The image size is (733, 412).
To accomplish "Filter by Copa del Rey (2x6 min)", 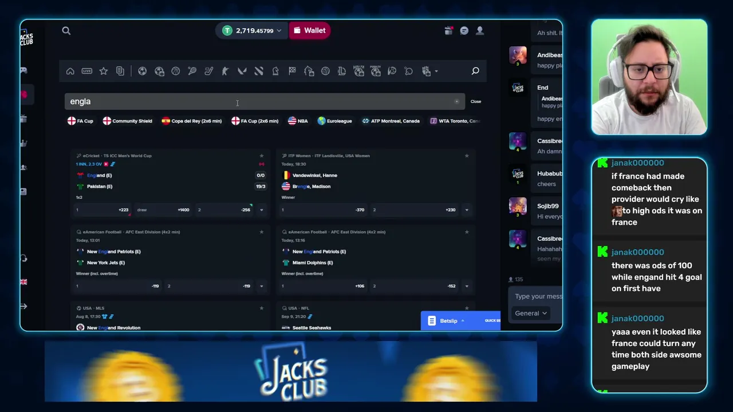I will point(191,121).
